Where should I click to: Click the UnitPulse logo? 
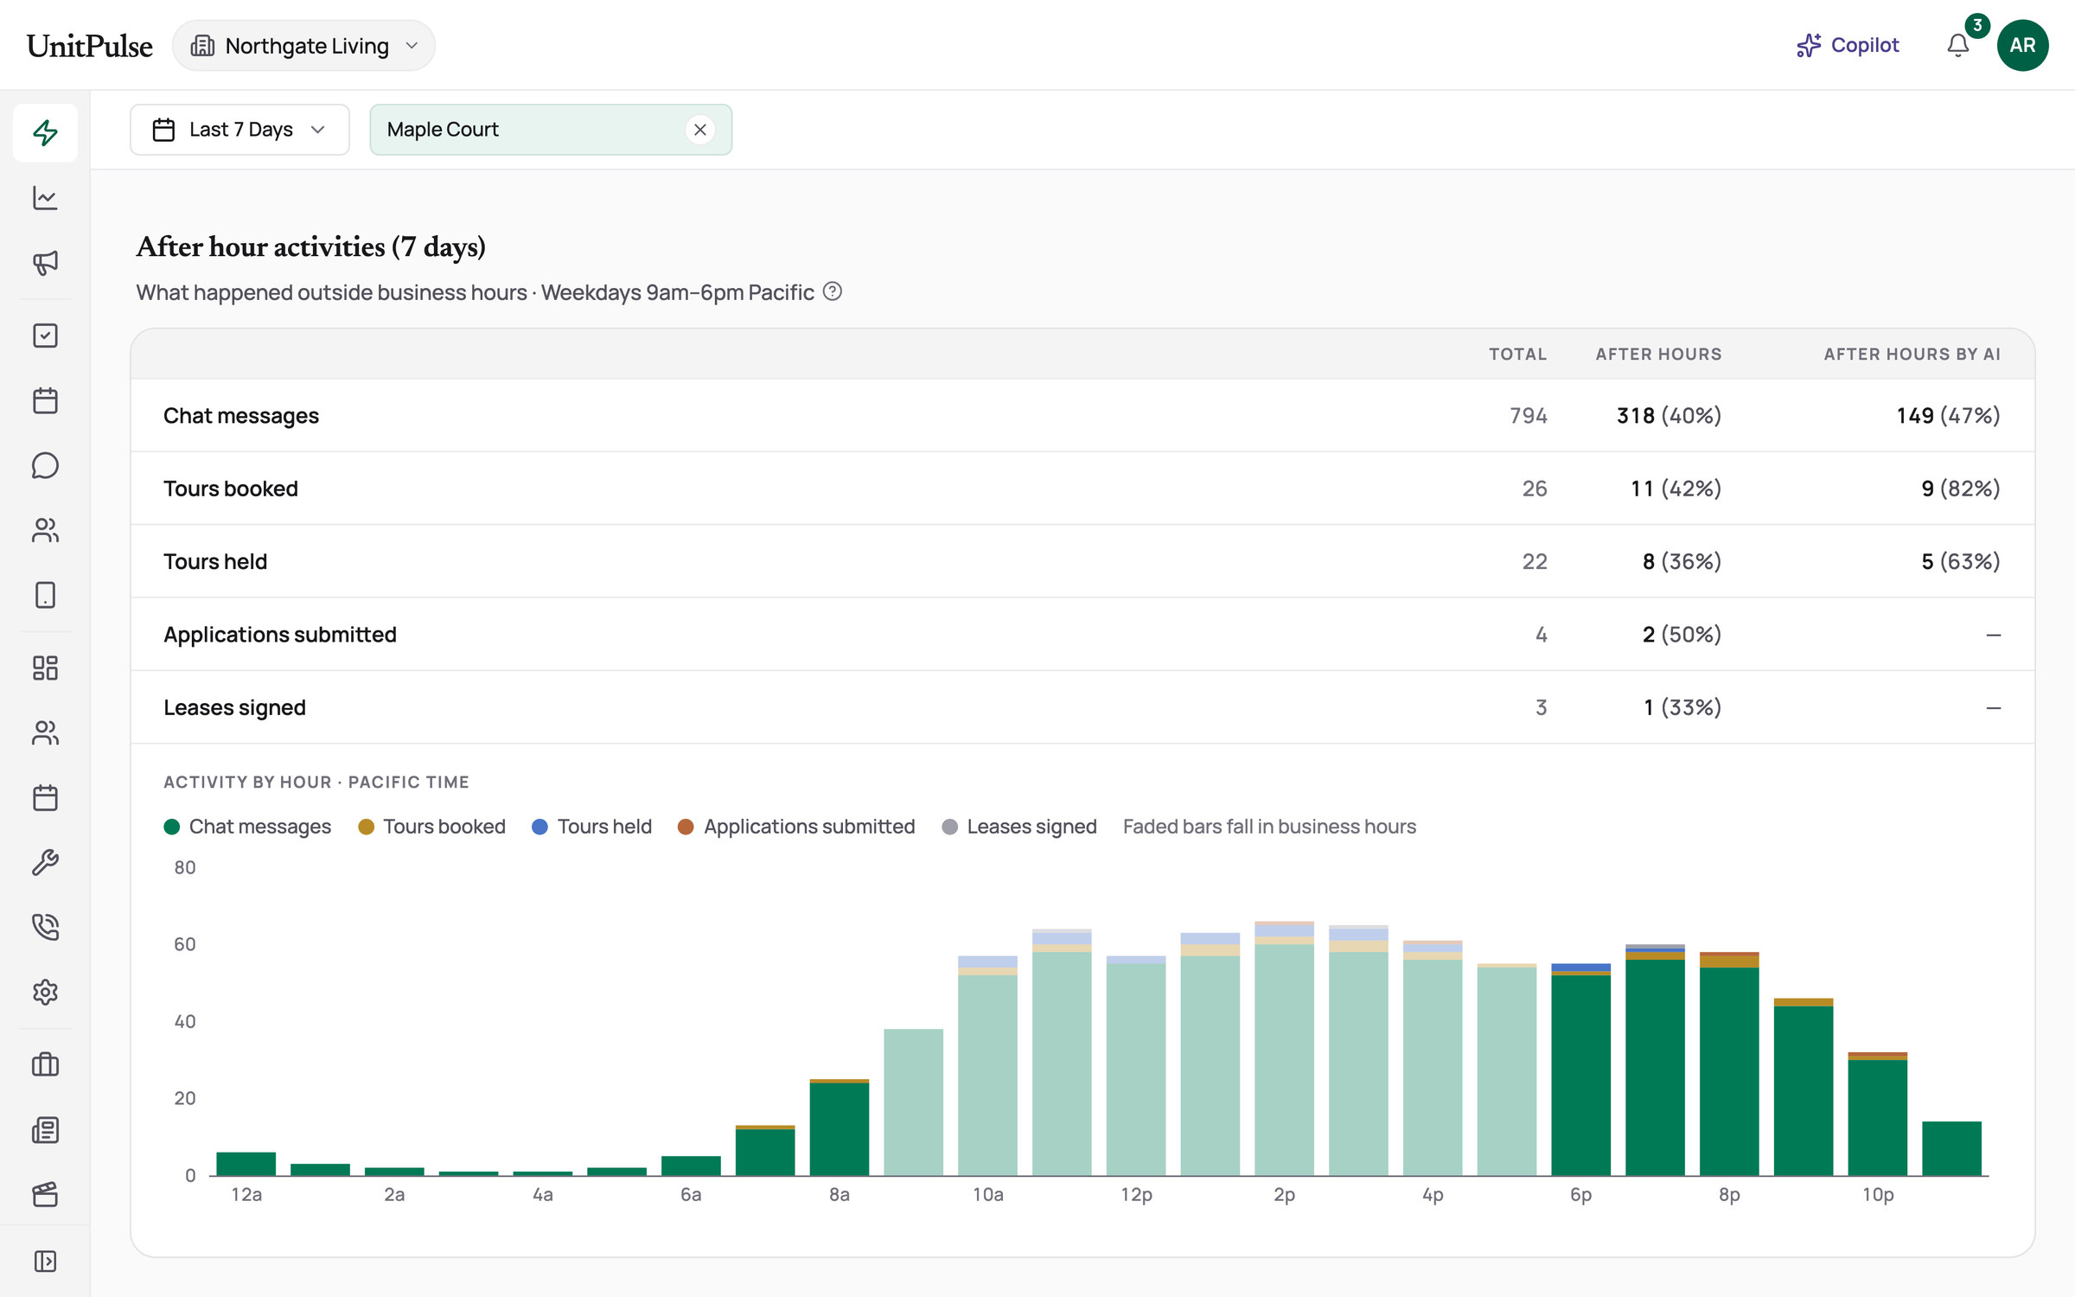point(89,46)
